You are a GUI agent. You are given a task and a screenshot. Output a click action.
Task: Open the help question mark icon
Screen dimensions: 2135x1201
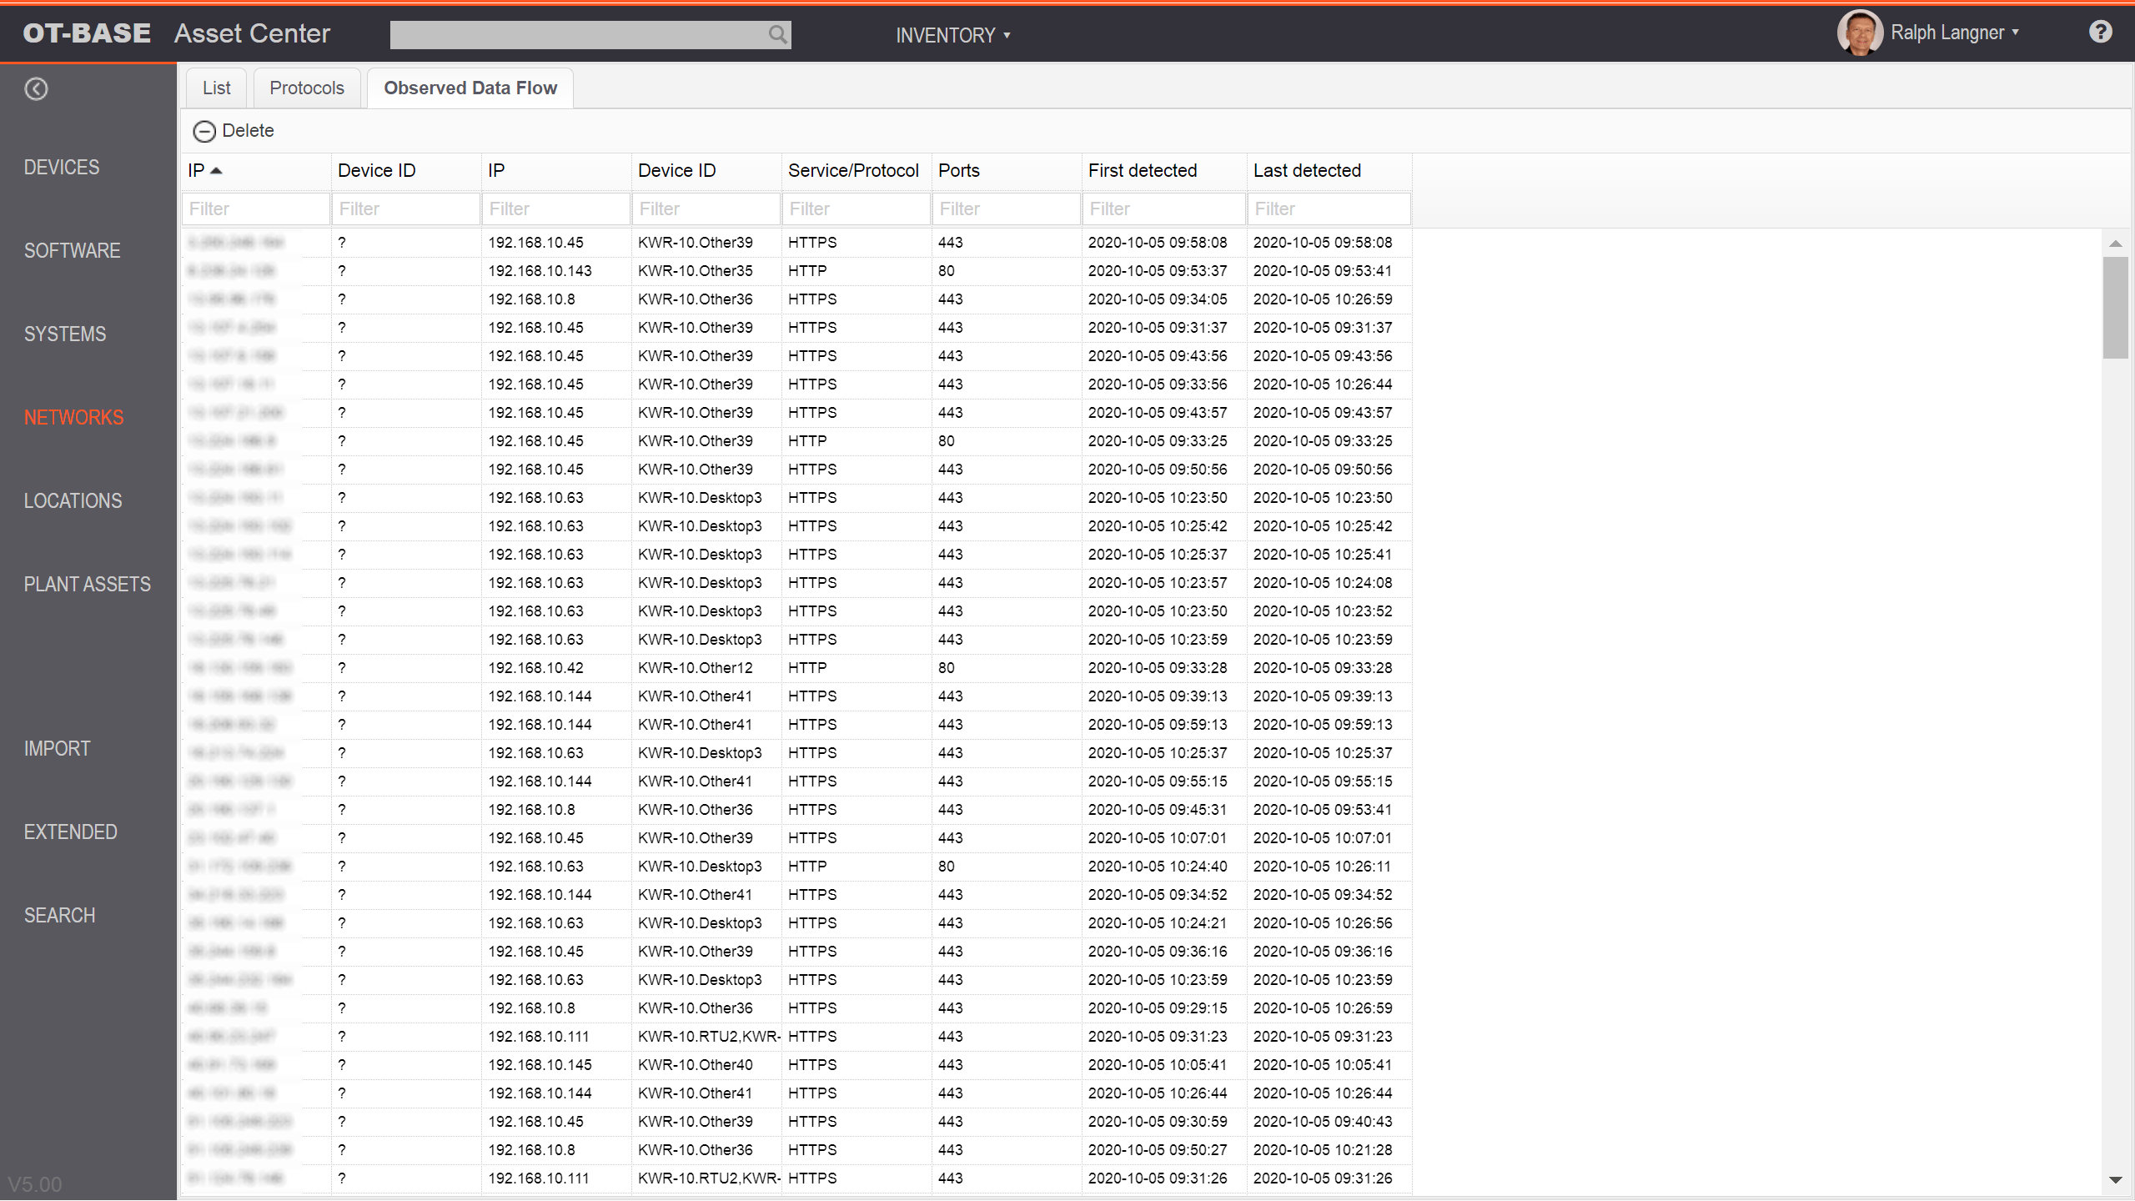(2100, 32)
